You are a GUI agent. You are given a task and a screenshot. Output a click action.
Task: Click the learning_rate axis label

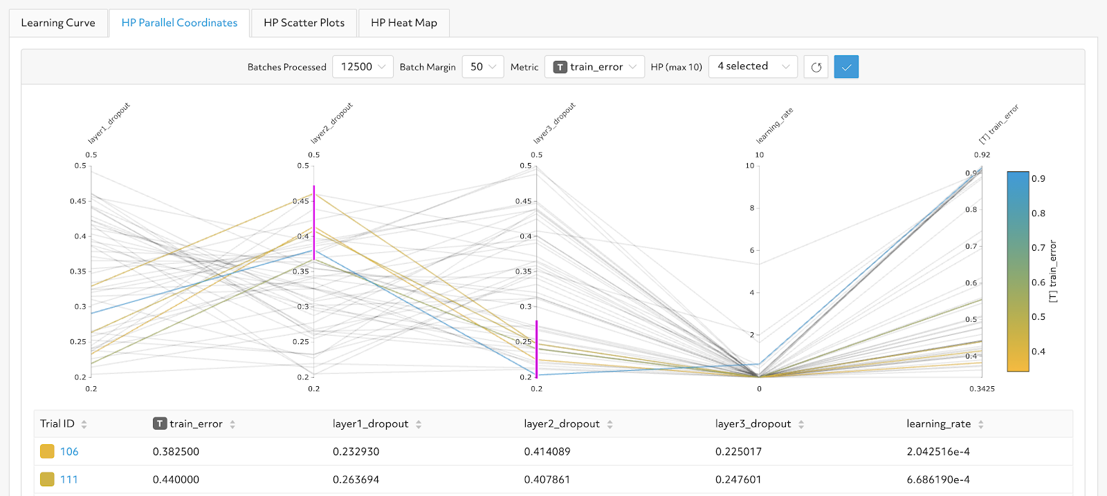774,126
